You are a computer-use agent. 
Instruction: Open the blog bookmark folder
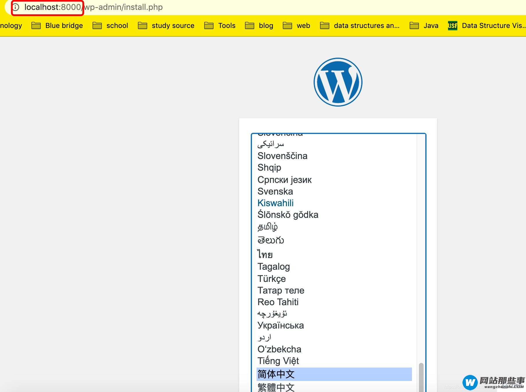coord(259,26)
